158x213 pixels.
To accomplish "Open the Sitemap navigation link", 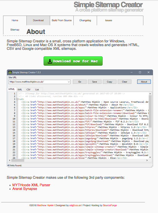I will [15, 30].
